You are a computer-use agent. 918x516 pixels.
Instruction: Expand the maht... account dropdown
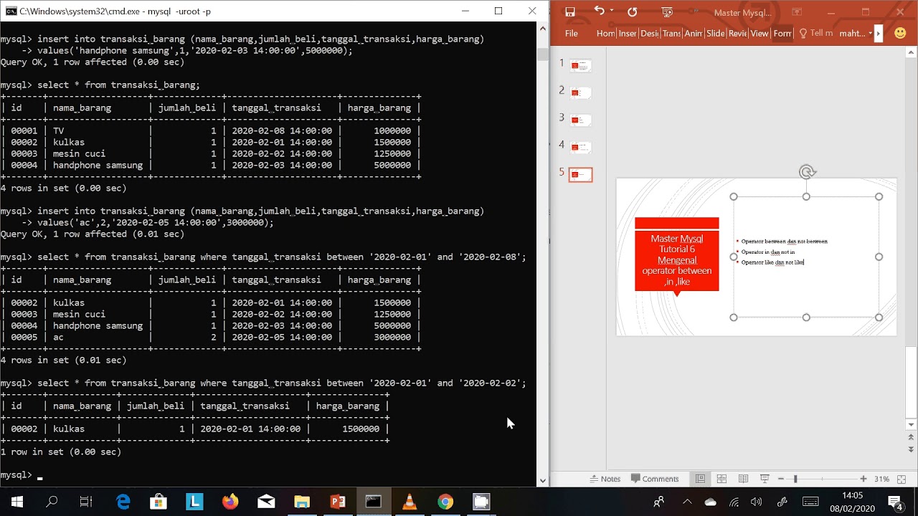[x=856, y=34]
